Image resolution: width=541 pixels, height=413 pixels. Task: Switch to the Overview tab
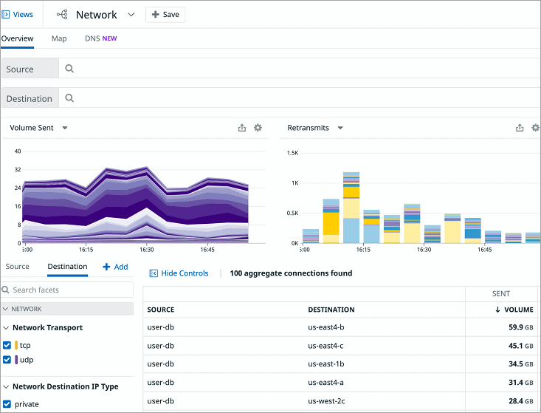click(17, 38)
